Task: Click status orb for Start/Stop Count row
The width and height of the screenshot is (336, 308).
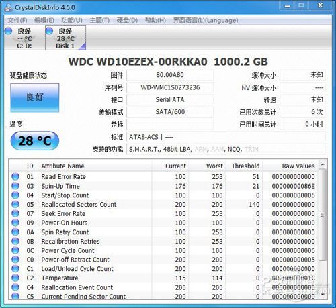Action: [15, 195]
